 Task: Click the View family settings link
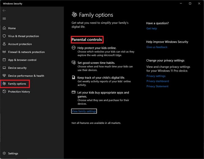pyautogui.click(x=84, y=111)
